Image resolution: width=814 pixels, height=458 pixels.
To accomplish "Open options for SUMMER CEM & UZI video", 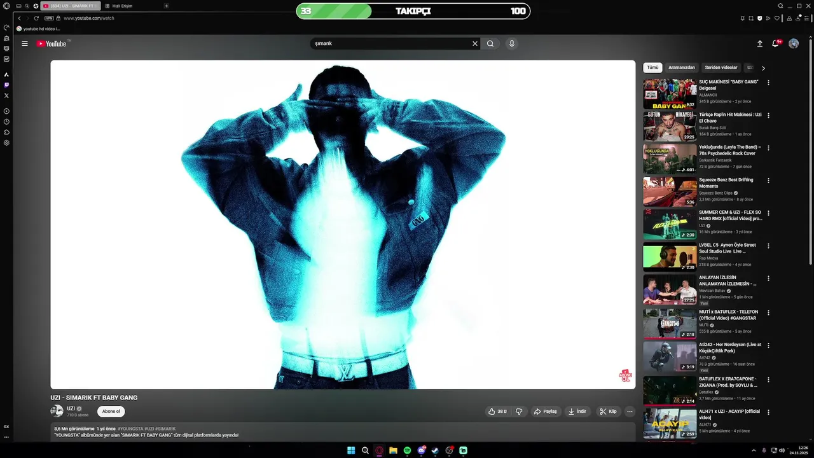I will (768, 213).
